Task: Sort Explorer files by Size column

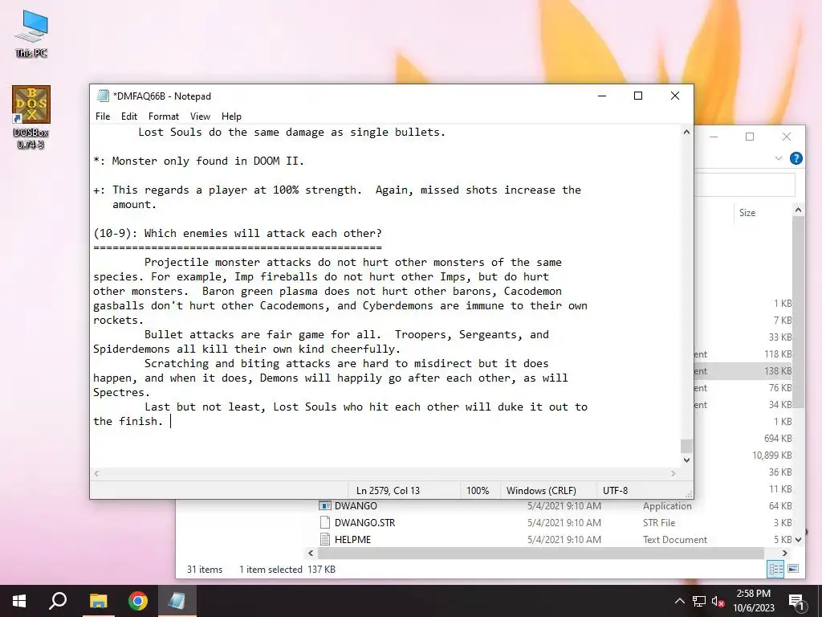Action: pyautogui.click(x=747, y=212)
